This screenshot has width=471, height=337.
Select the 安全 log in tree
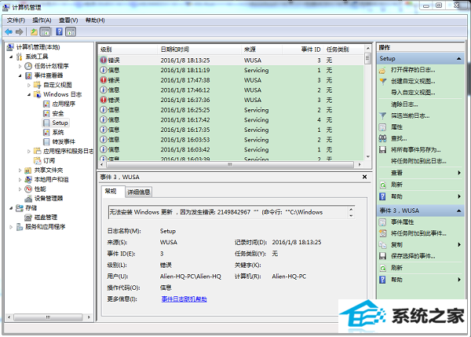(53, 113)
